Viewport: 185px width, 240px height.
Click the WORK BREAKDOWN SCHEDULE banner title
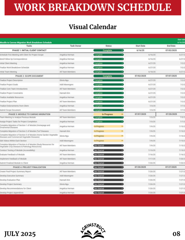point(93,7)
